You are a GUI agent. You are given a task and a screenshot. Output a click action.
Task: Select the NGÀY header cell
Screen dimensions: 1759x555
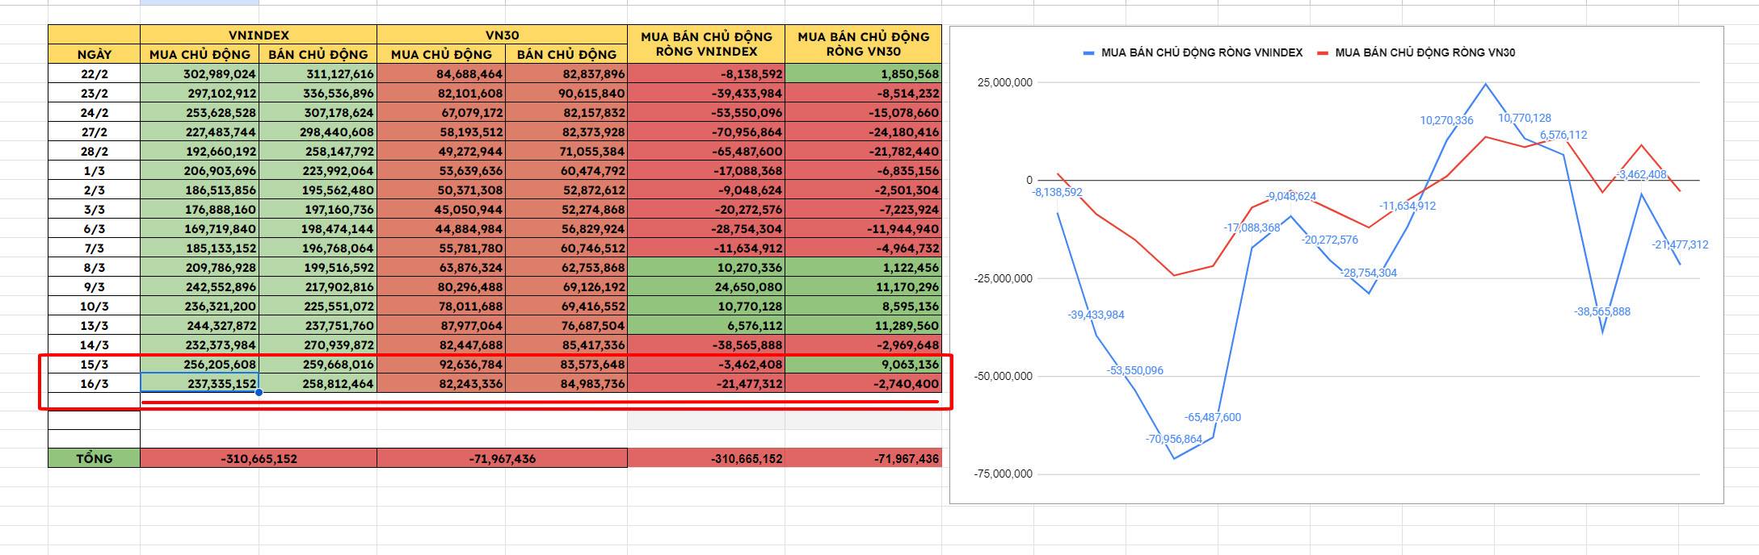click(x=94, y=54)
